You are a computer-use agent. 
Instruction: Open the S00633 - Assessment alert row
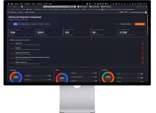pos(77,63)
